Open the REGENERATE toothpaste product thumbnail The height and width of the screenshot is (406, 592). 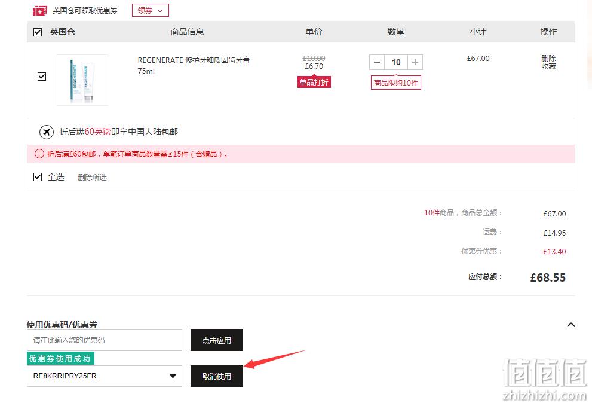[x=82, y=80]
